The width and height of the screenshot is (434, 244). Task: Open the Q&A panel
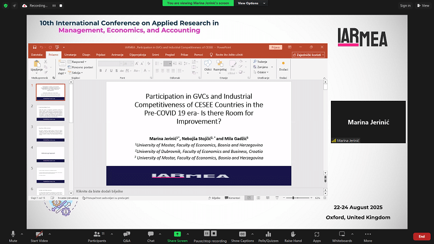click(x=126, y=234)
